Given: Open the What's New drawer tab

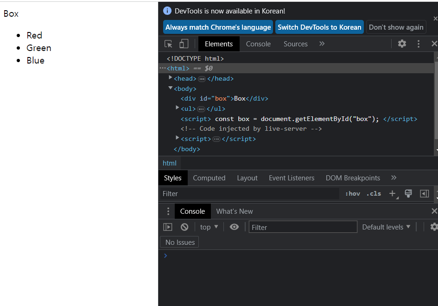Looking at the screenshot, I should [x=235, y=211].
